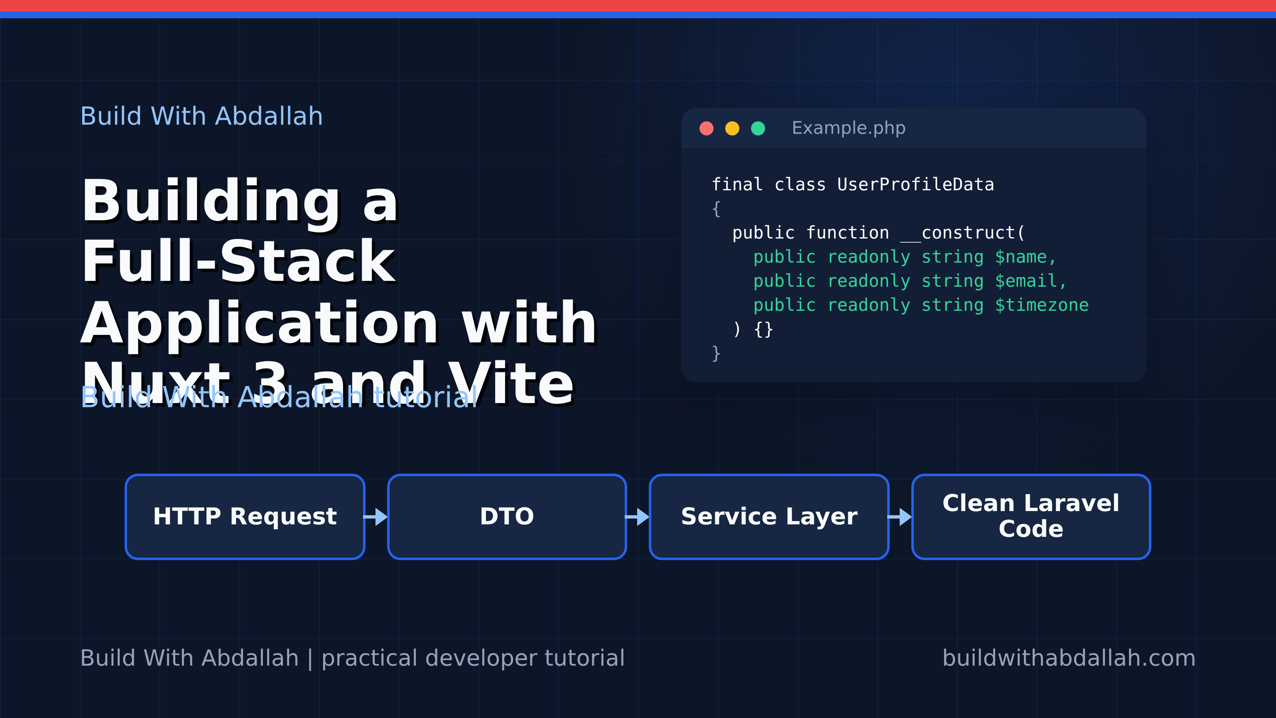Click the top 'Build With Abdallah' heading

[x=201, y=116]
